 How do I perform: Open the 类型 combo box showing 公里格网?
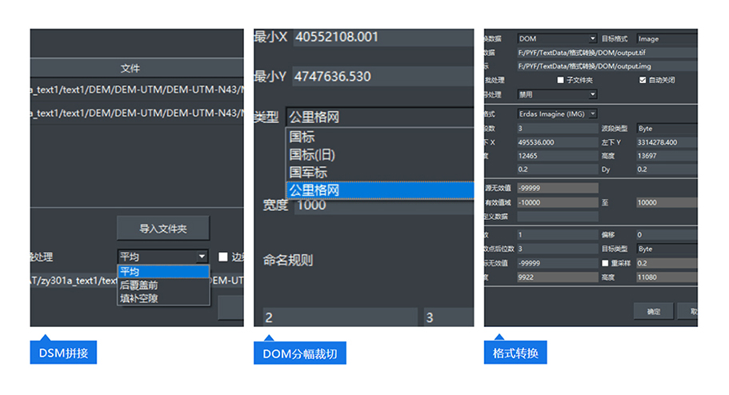[x=379, y=118]
